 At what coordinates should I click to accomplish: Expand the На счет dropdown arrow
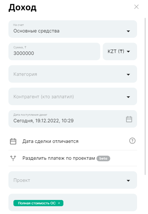(x=128, y=31)
